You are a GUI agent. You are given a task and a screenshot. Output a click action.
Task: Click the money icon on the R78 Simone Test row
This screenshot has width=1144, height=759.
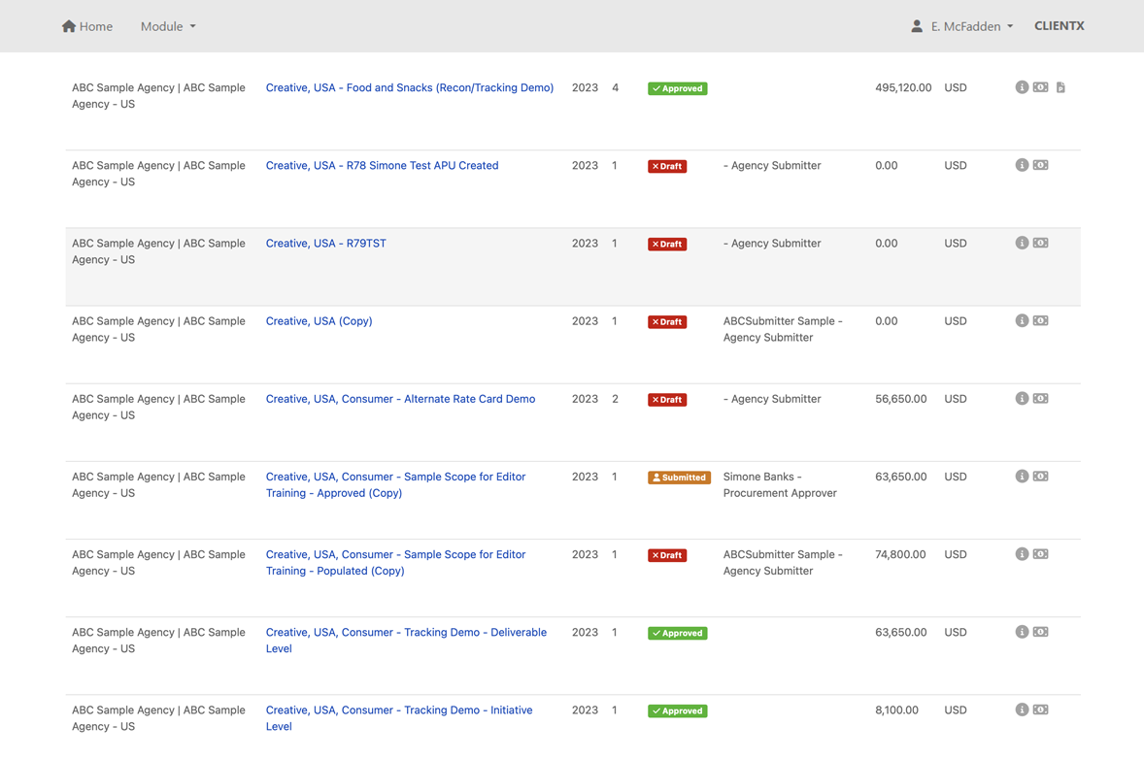(x=1041, y=165)
